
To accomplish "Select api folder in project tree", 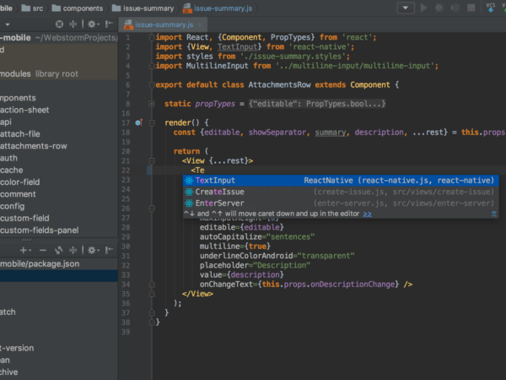I will (x=6, y=122).
